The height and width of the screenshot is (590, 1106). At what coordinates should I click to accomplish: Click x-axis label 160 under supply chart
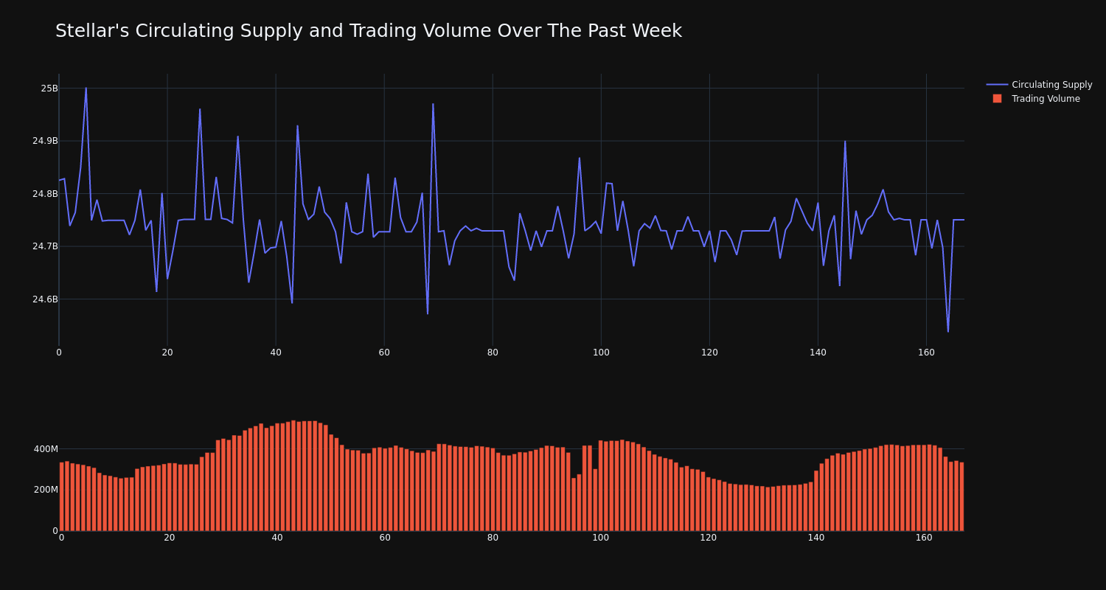[x=926, y=353]
